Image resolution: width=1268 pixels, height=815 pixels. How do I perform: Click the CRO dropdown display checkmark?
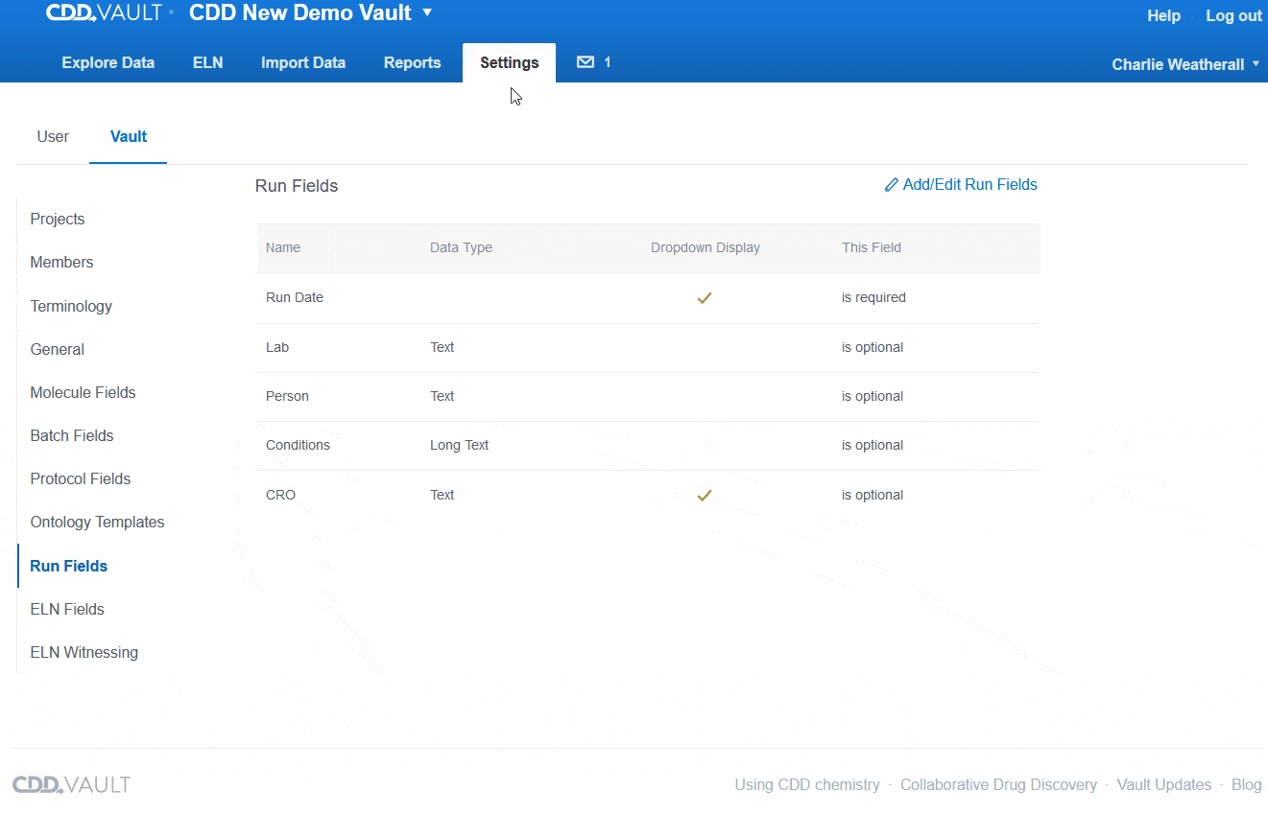pos(704,496)
